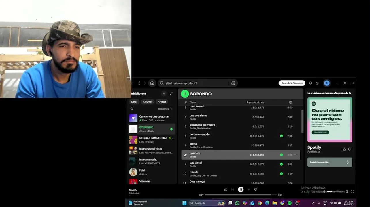Toggle saved checkmark on quédate
Screen dimensions: 370x207
(x=281, y=155)
